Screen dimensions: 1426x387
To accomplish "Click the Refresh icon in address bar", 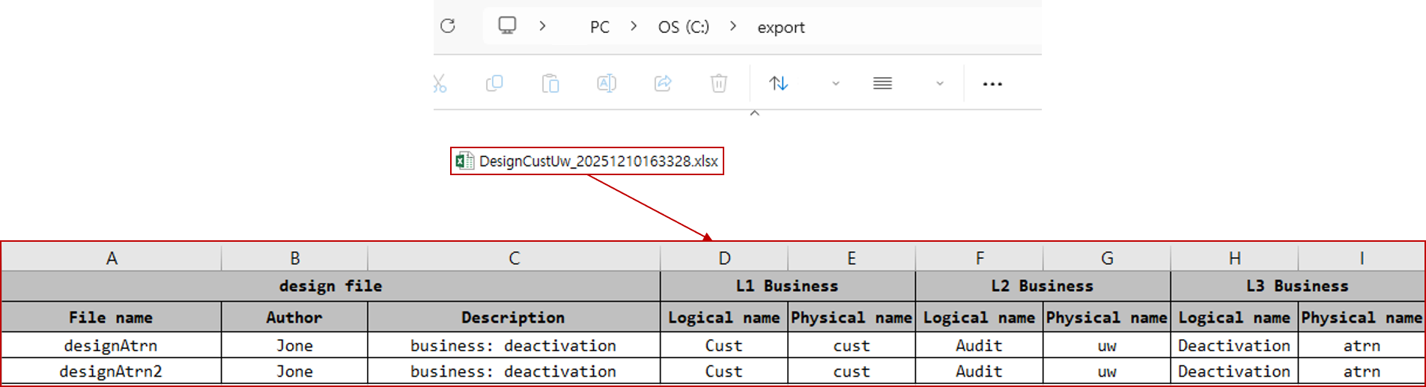I will 448,26.
